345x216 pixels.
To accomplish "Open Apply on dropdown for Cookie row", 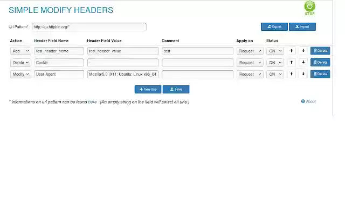I will pyautogui.click(x=250, y=63).
